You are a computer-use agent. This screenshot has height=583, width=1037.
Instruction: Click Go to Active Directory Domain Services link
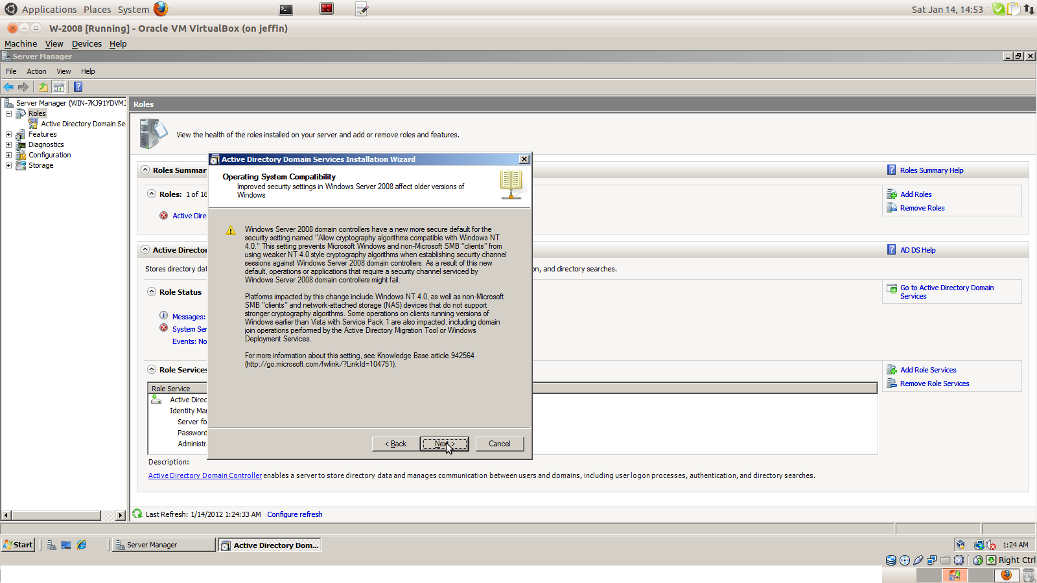pyautogui.click(x=947, y=292)
